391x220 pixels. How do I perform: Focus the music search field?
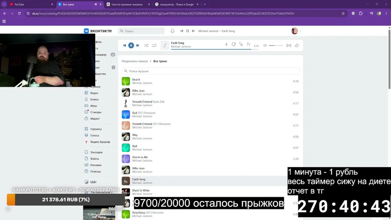tap(210, 71)
